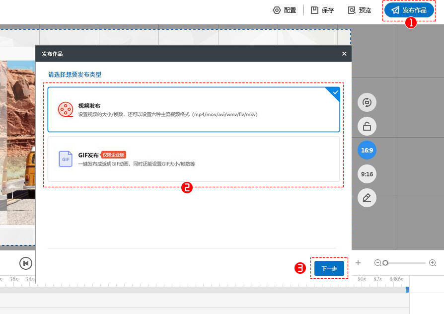Select the GIF发布 publish option
Screen dimensions: 444x314
click(x=194, y=159)
